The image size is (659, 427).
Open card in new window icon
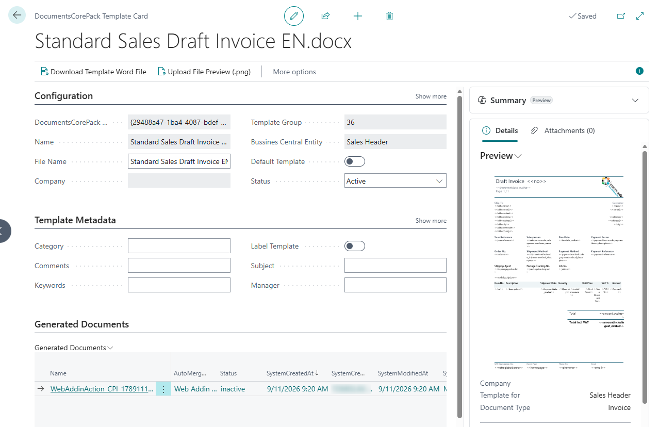[x=621, y=16]
